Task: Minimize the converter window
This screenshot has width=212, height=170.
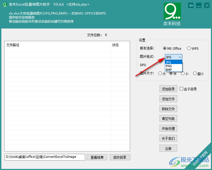Action: click(x=199, y=6)
